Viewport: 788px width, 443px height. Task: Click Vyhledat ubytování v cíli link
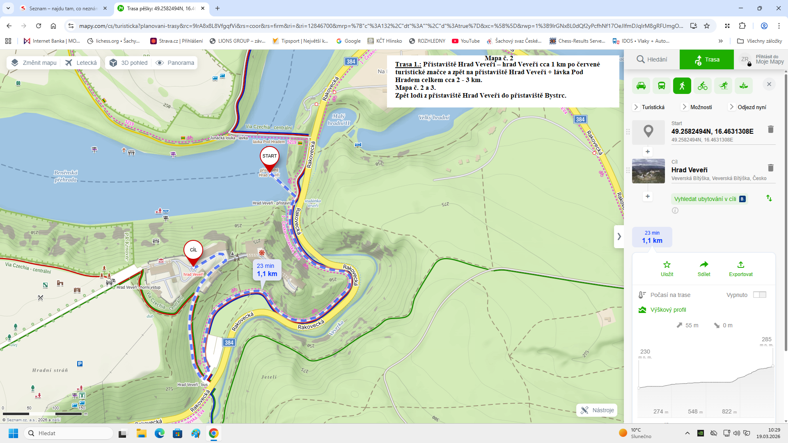coord(705,199)
